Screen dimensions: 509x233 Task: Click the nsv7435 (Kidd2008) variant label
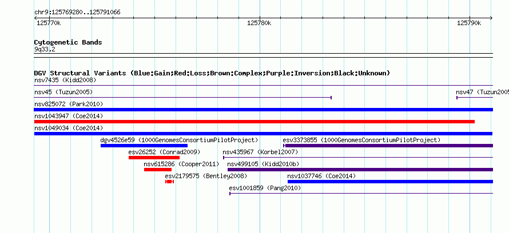click(65, 80)
